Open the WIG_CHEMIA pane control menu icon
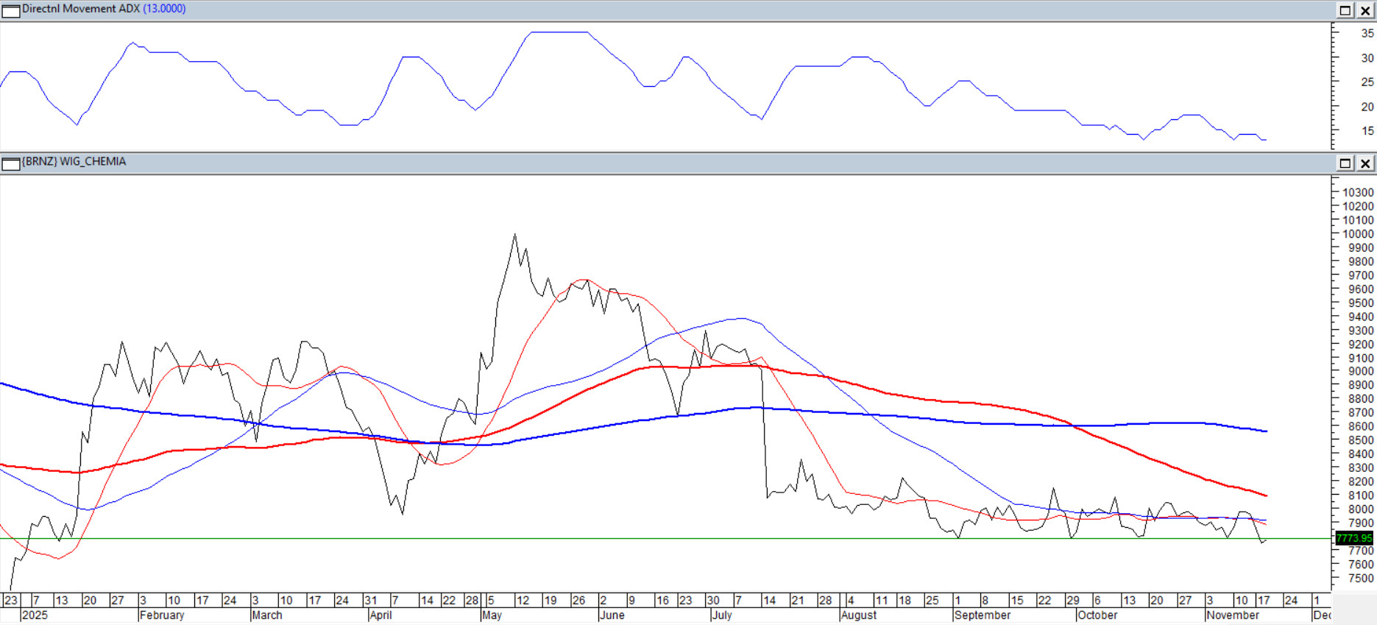Screen dimensions: 1377x625 [10, 163]
